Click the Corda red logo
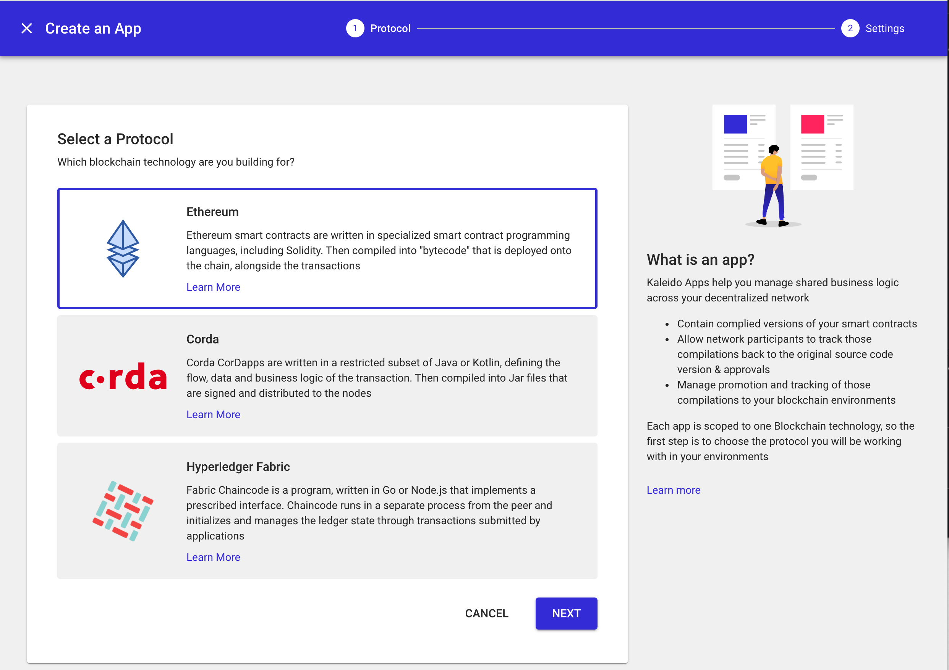This screenshot has height=670, width=949. click(123, 376)
